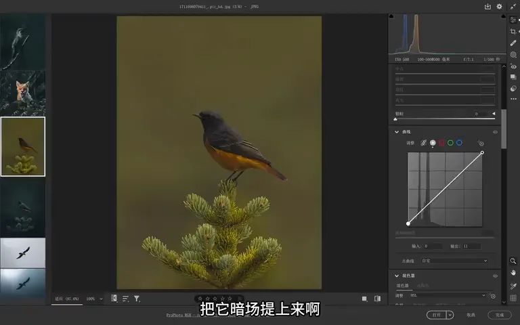Click the single view preview icon
This screenshot has height=325, width=520.
coord(364,299)
